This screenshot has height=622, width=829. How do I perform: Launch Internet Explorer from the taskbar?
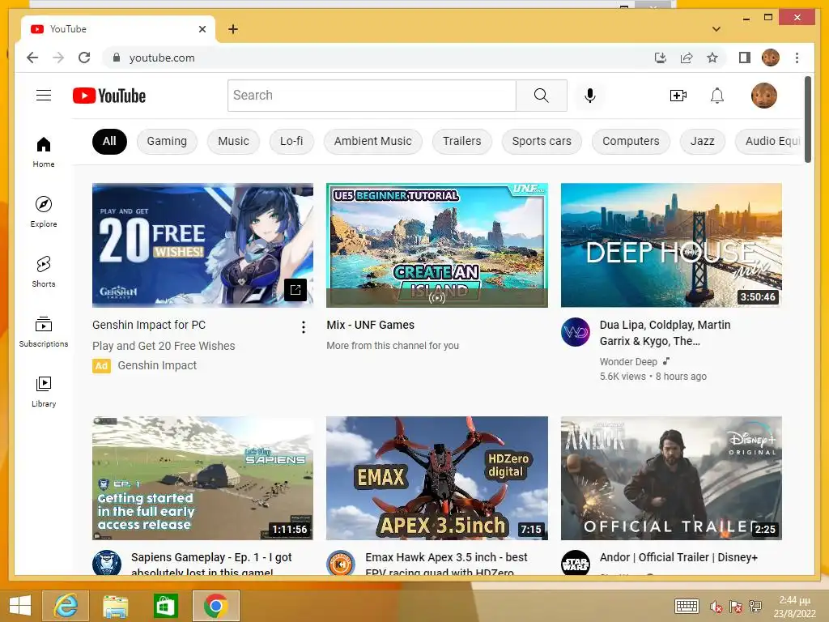pos(66,606)
